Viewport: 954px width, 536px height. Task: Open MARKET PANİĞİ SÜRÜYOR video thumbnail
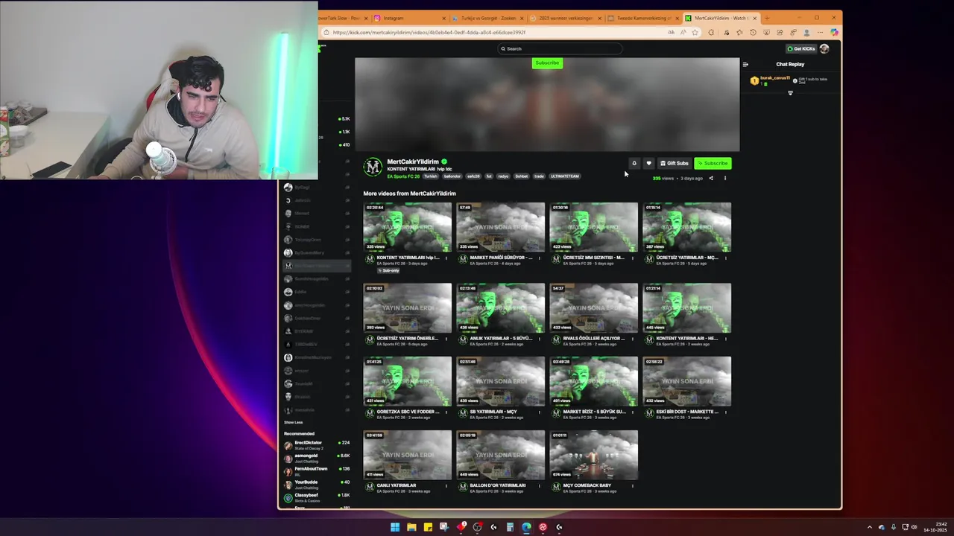click(x=501, y=227)
